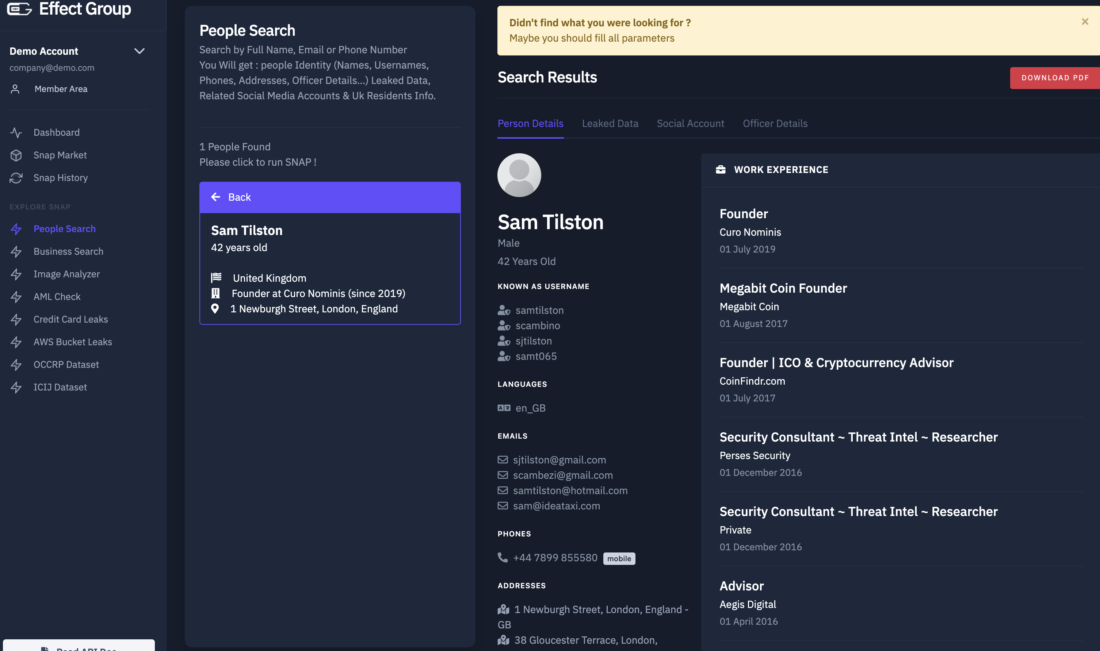Screen dimensions: 1100x651
Task: Select the AML Check bolt icon
Action: pos(16,297)
